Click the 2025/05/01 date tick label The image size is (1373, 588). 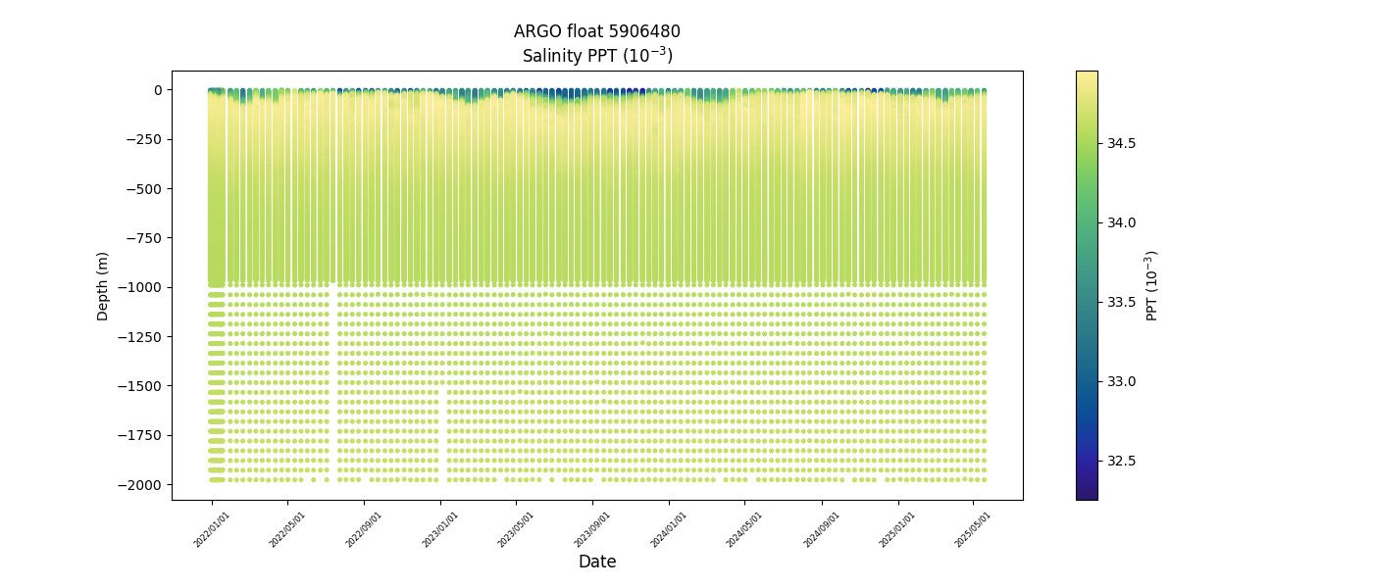[x=973, y=529]
